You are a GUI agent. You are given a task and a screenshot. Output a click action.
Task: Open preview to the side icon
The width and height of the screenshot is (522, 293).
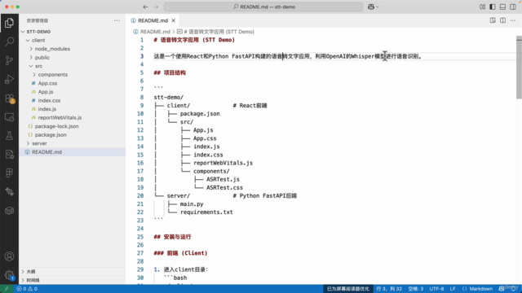(x=493, y=20)
